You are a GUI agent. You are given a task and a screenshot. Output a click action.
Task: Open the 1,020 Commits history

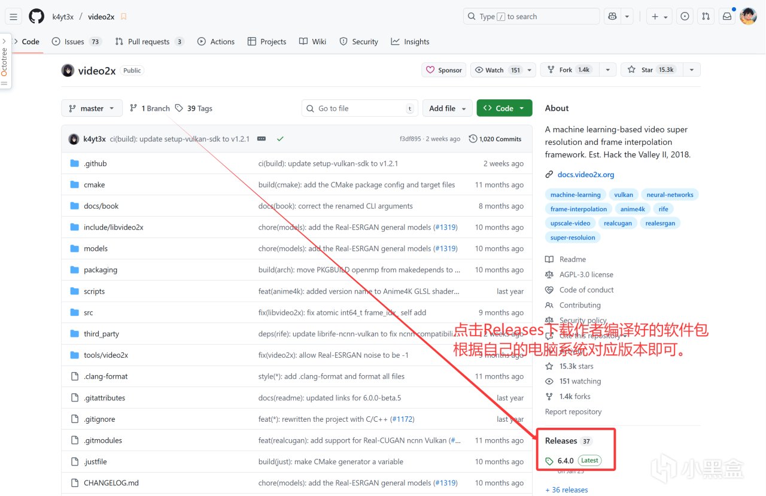(495, 139)
